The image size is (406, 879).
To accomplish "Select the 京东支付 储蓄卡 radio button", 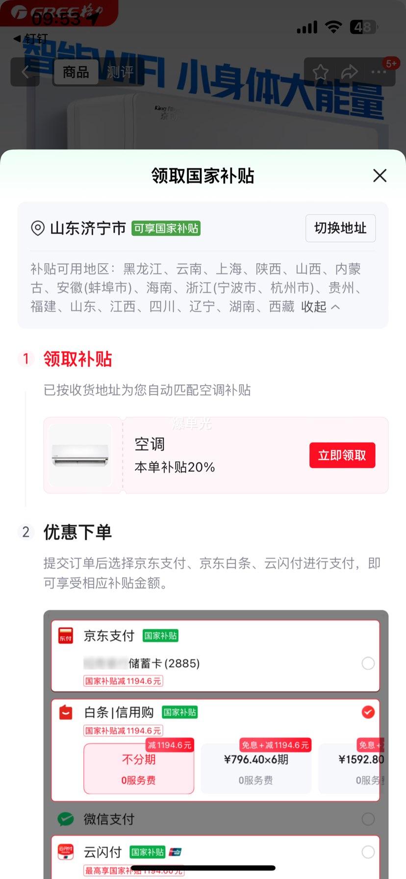I will [368, 663].
